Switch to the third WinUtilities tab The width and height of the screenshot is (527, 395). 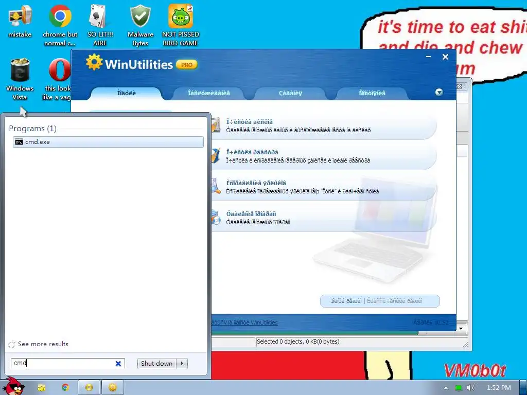290,93
